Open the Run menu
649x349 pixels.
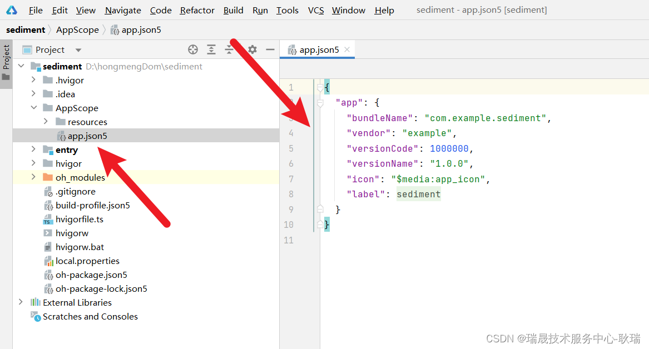coord(260,11)
